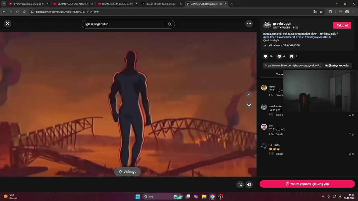358x201 pixels.
Task: Toggle the auto-scroll icon beside volume
Action: point(240,185)
